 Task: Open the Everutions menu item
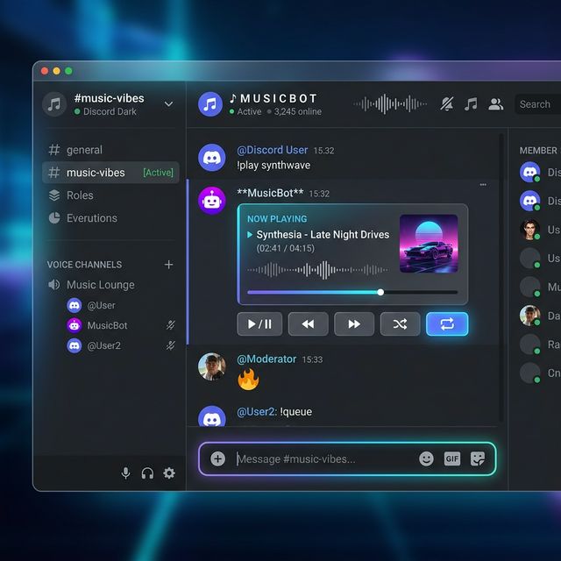pyautogui.click(x=111, y=218)
